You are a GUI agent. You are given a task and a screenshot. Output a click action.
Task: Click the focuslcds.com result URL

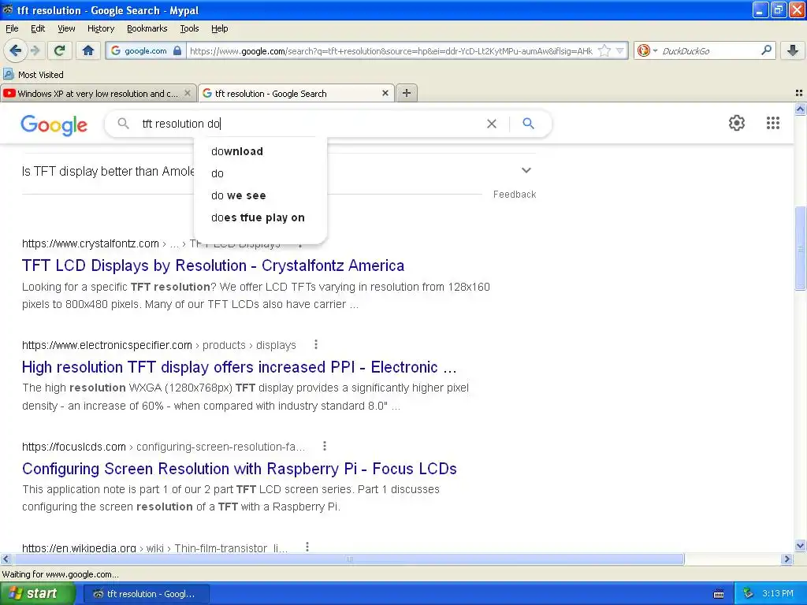[x=74, y=447]
